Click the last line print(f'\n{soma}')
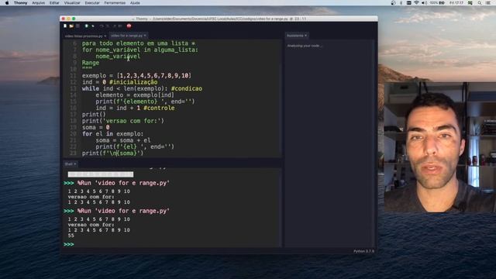The height and width of the screenshot is (279, 496). (x=112, y=153)
